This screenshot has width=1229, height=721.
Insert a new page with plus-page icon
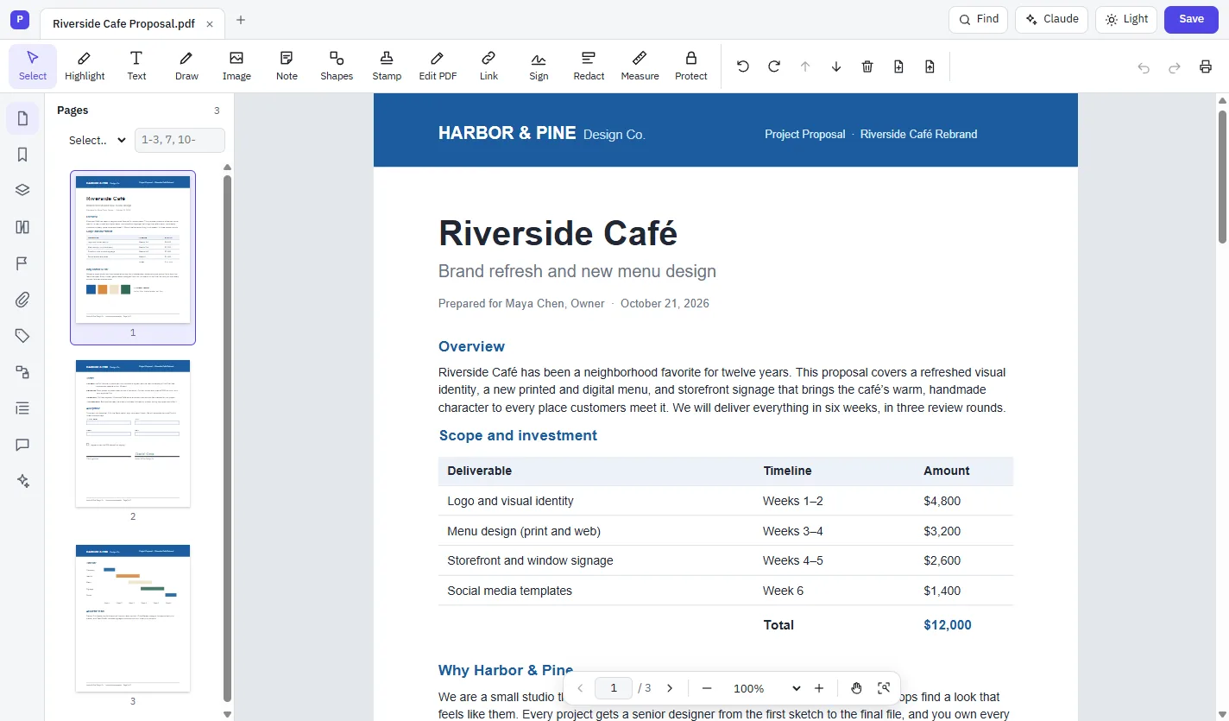pos(898,66)
